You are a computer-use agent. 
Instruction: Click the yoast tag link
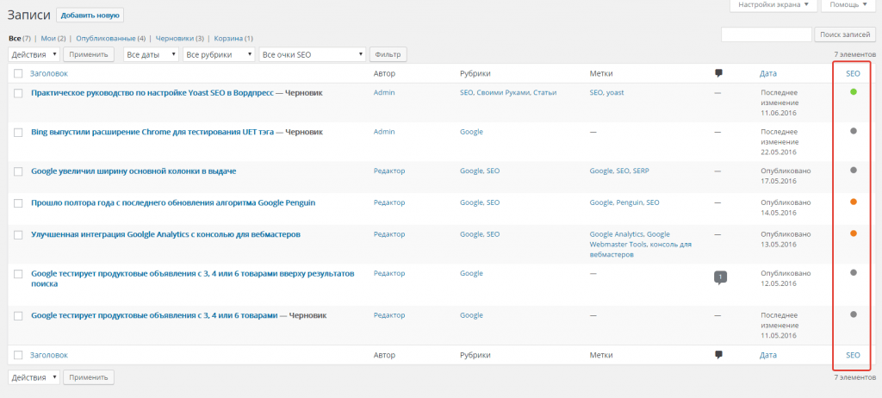pos(615,92)
